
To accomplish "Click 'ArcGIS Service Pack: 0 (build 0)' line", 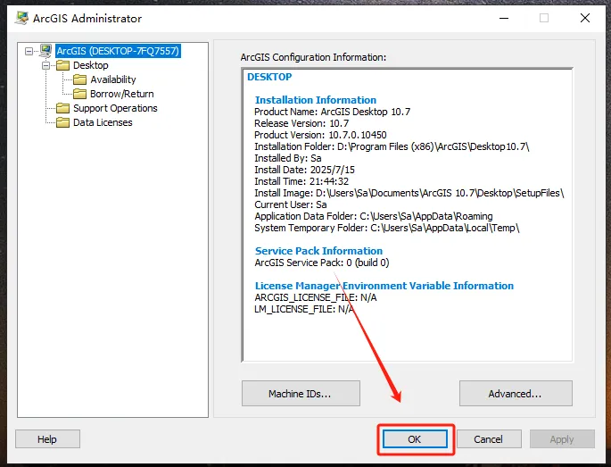I will pos(322,263).
